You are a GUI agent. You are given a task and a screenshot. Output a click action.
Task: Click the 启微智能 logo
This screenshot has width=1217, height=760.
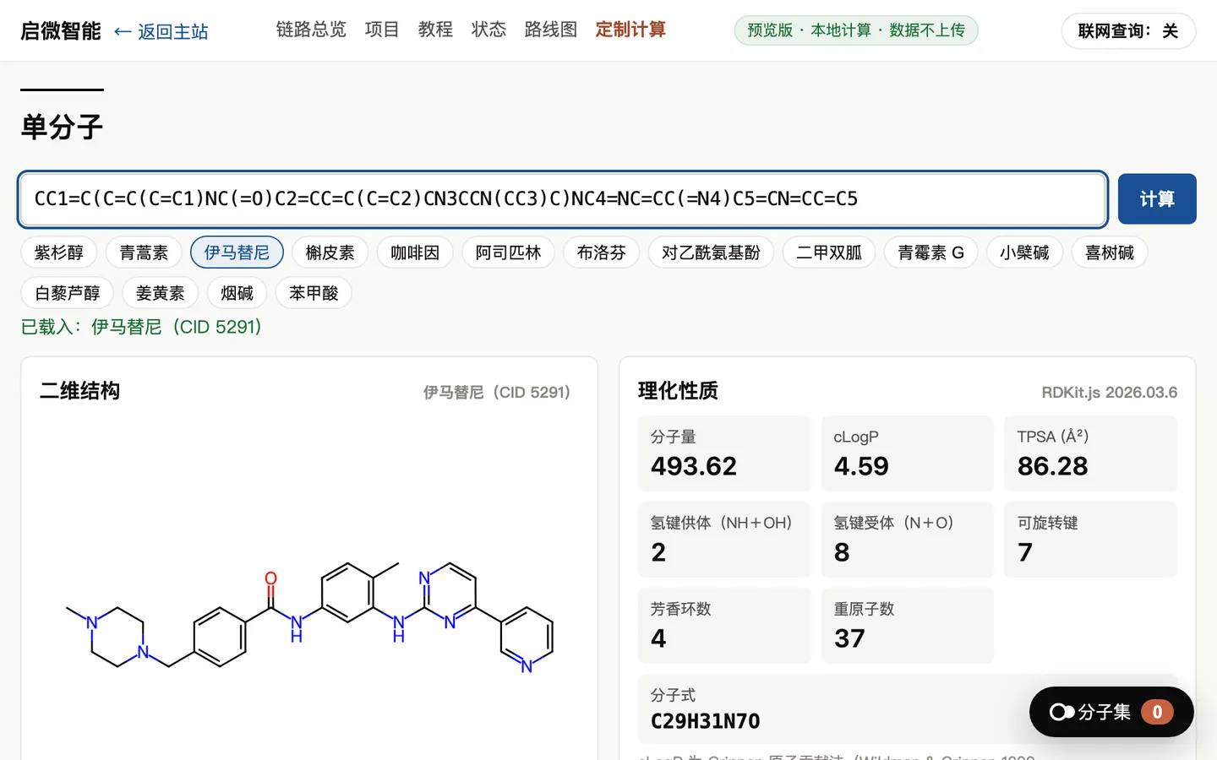pos(61,31)
